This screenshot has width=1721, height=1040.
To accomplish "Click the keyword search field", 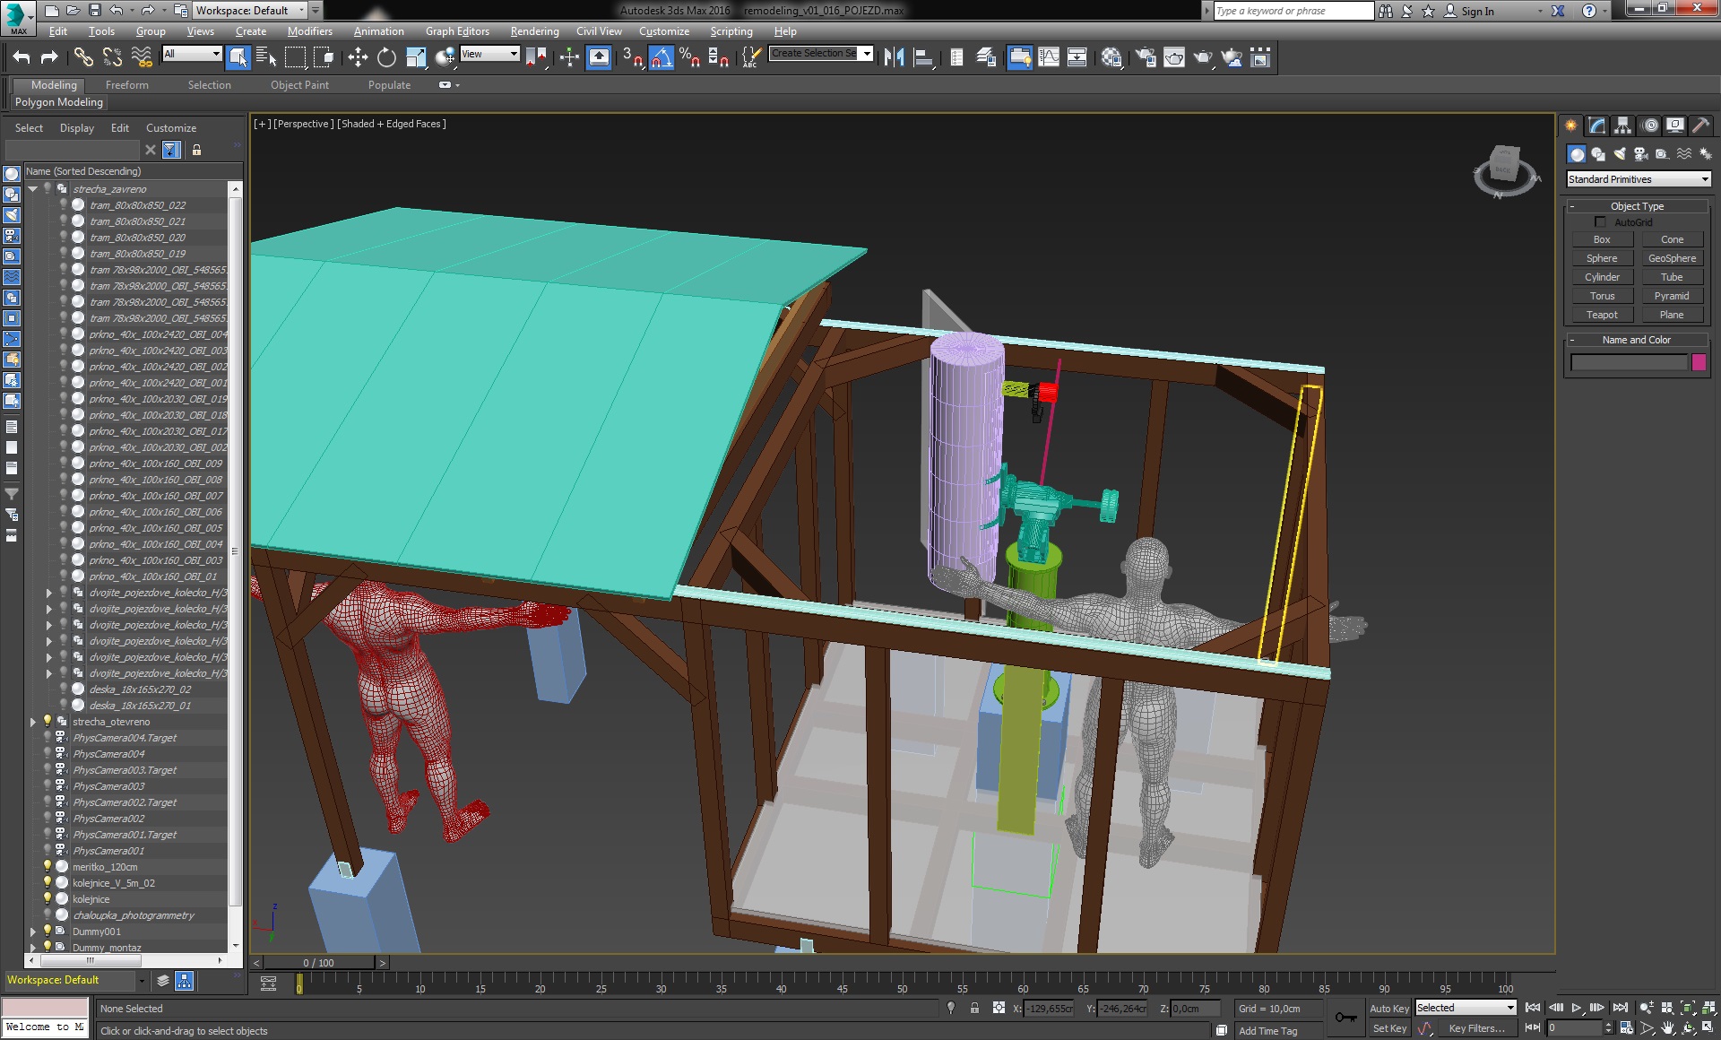I will point(1293,11).
